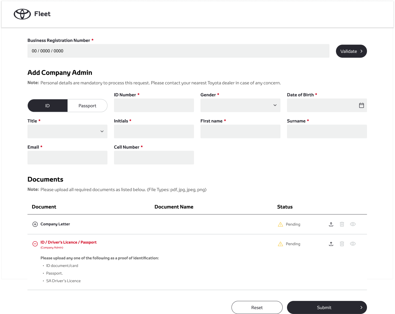Screen dimensions: 395x314
Task: Collapse the ID / Driver's Licence / Passport row
Action: click(x=35, y=244)
